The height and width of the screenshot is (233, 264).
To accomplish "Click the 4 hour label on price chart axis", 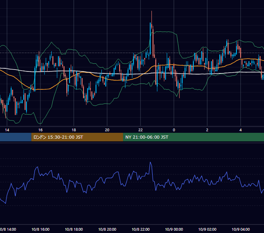I will point(240,130).
